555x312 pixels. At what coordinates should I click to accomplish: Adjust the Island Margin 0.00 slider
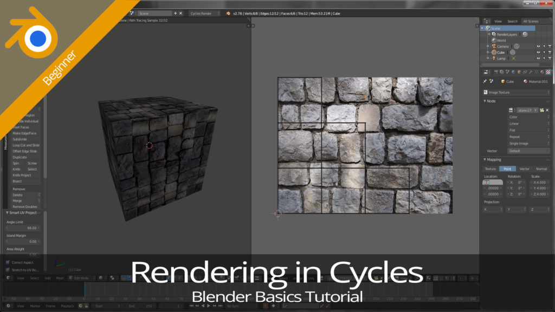coord(23,242)
